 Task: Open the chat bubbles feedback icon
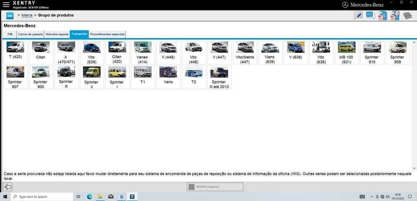370,16
